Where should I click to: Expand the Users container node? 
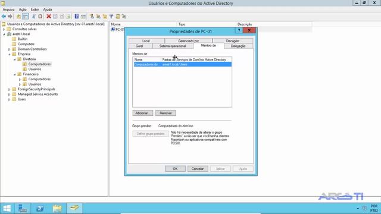click(x=10, y=99)
